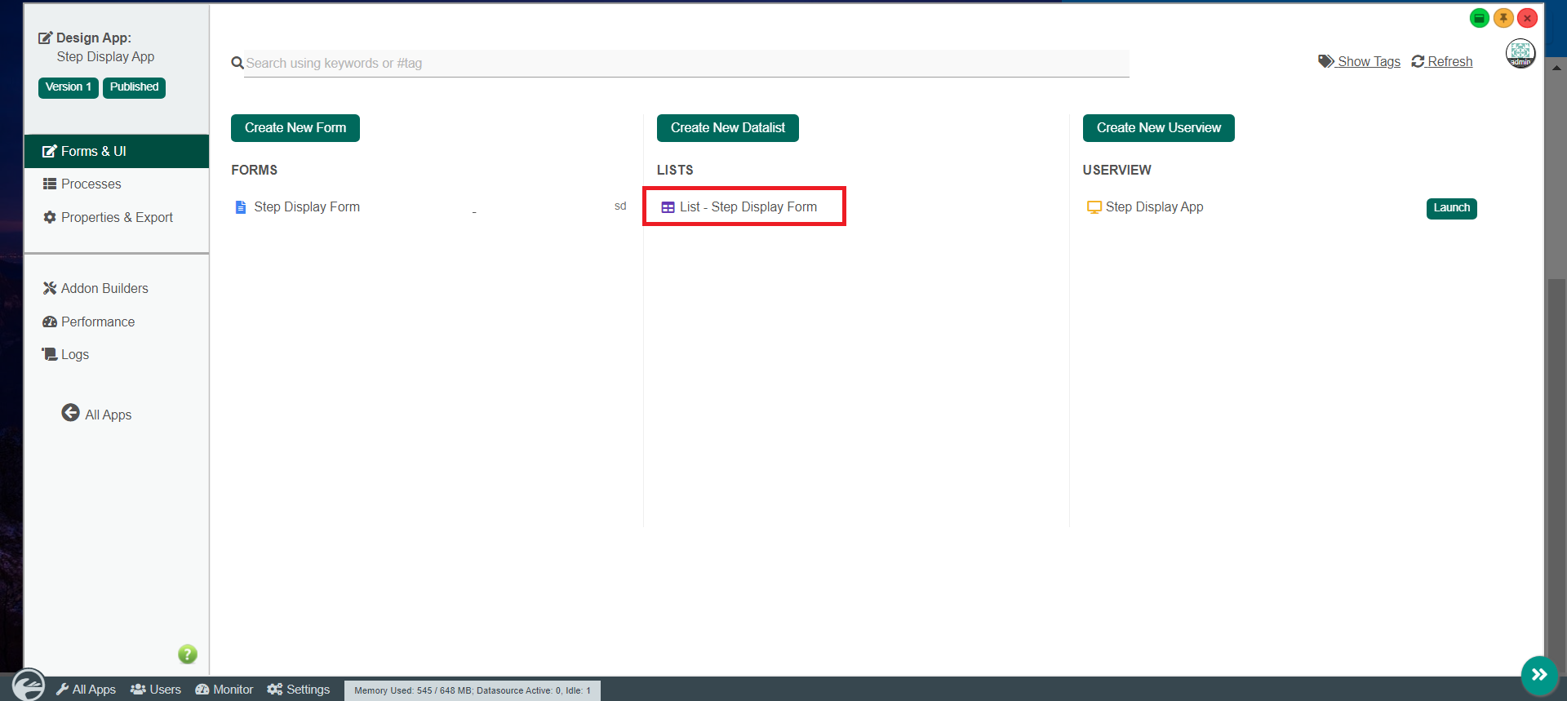Click the double-chevron expand button
Image resolution: width=1567 pixels, height=701 pixels.
coord(1539,675)
